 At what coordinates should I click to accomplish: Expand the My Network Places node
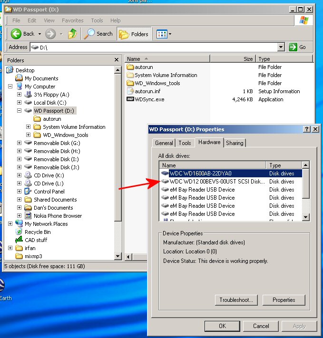pyautogui.click(x=10, y=223)
